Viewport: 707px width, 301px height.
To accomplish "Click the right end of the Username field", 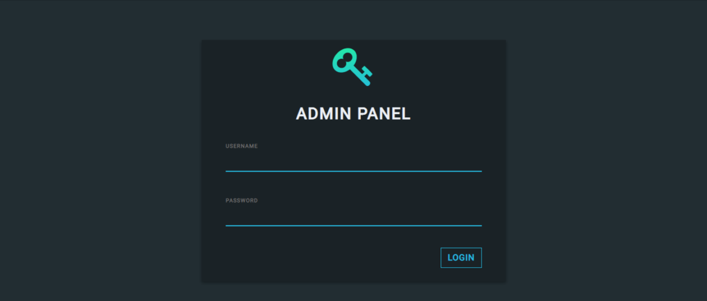I will point(477,161).
